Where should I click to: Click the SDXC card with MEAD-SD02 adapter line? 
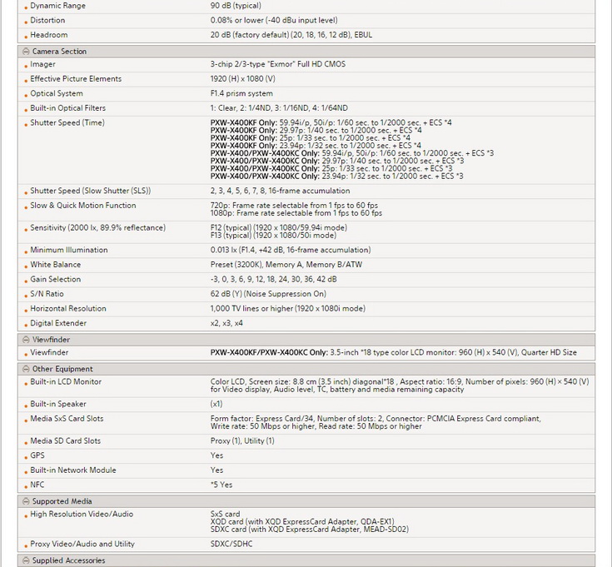tap(310, 530)
